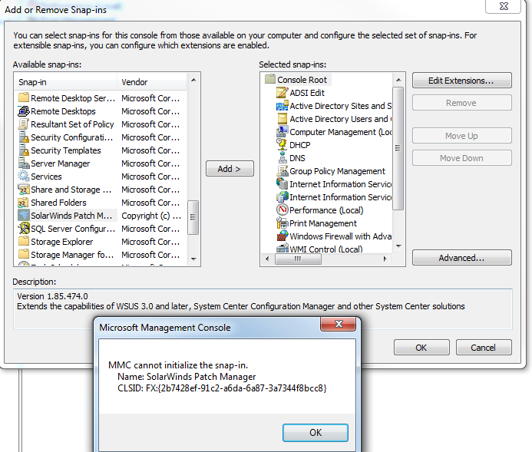
Task: Click the Available snap-ins scrollbar thumb
Action: 193,217
